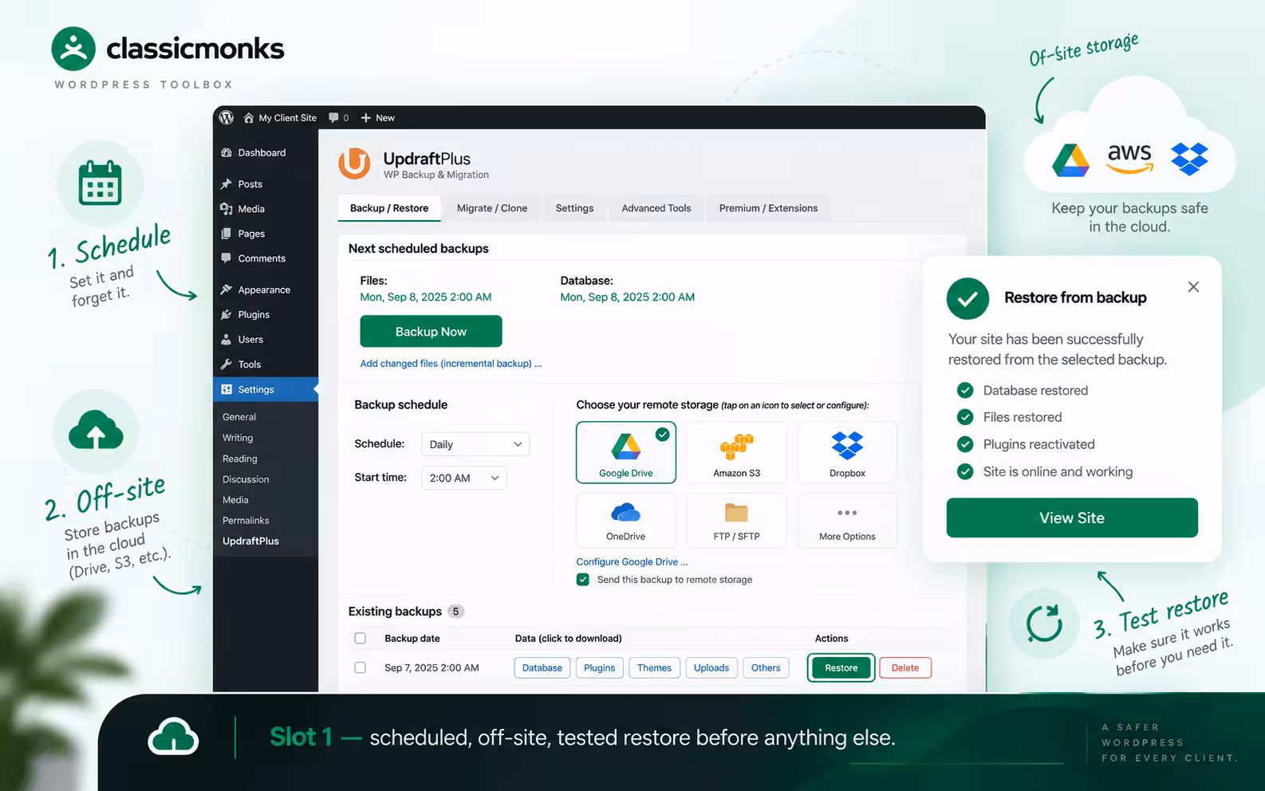Open Discussion settings submenu

(246, 479)
